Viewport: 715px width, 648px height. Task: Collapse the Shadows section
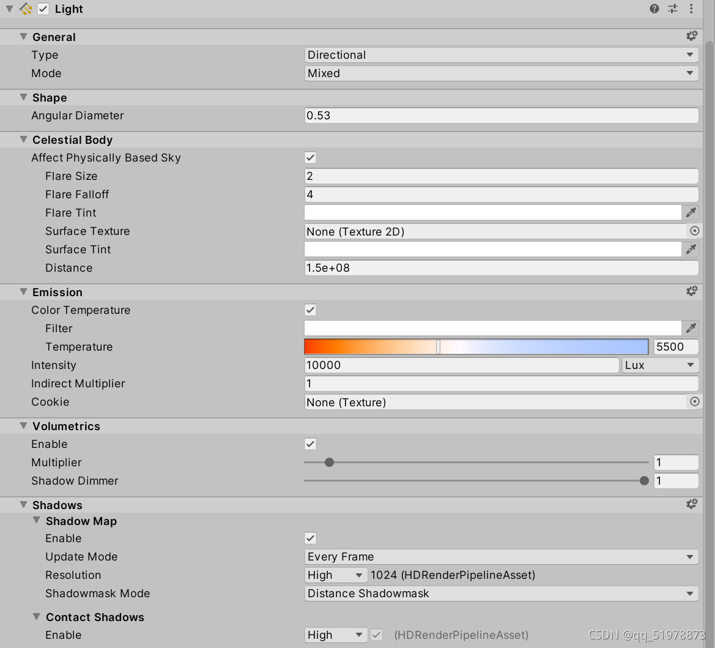click(23, 504)
